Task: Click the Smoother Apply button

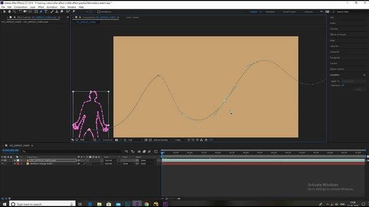Action: click(359, 90)
